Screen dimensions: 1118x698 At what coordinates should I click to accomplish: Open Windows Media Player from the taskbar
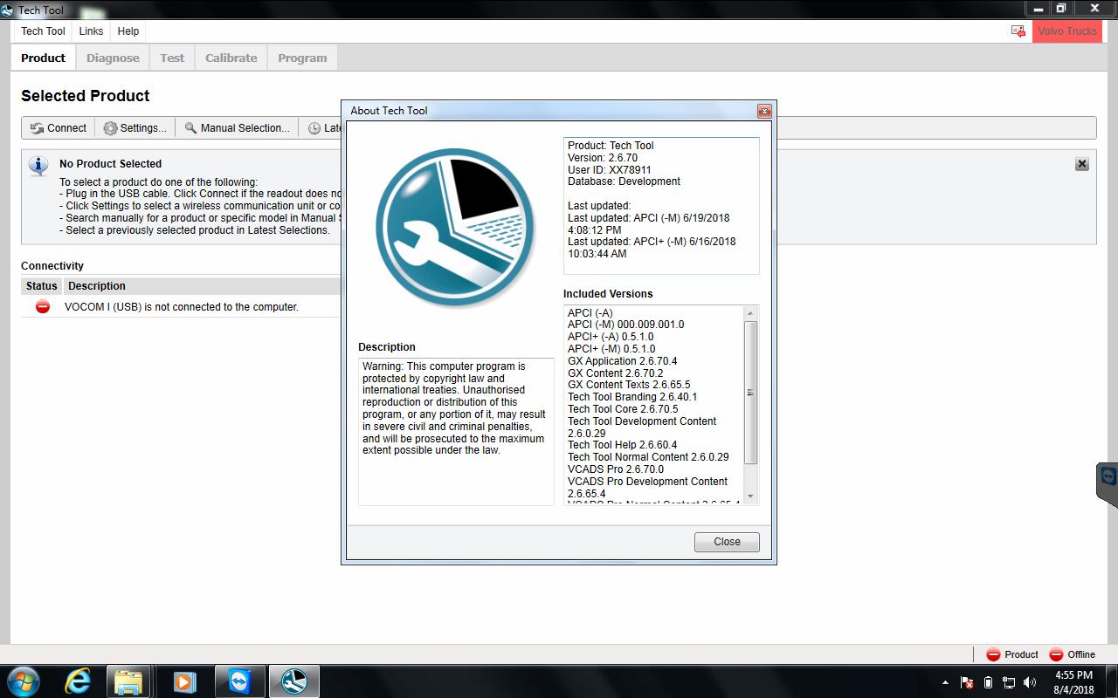tap(184, 681)
